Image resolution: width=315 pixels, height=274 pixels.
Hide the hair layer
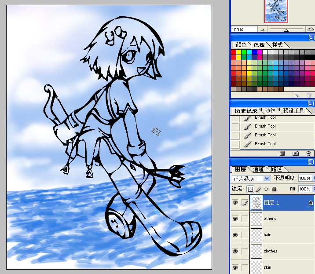tap(235, 235)
